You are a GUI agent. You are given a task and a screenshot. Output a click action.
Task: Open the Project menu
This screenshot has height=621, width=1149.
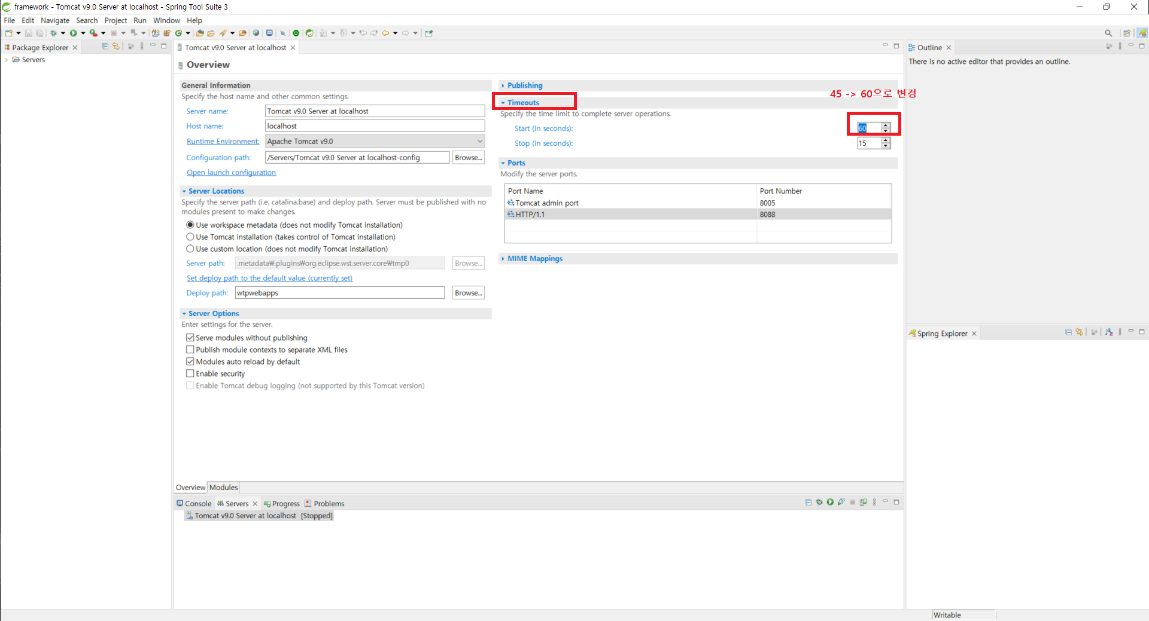(115, 20)
